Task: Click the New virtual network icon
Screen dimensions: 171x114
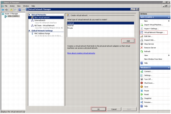Action: coord(32,17)
